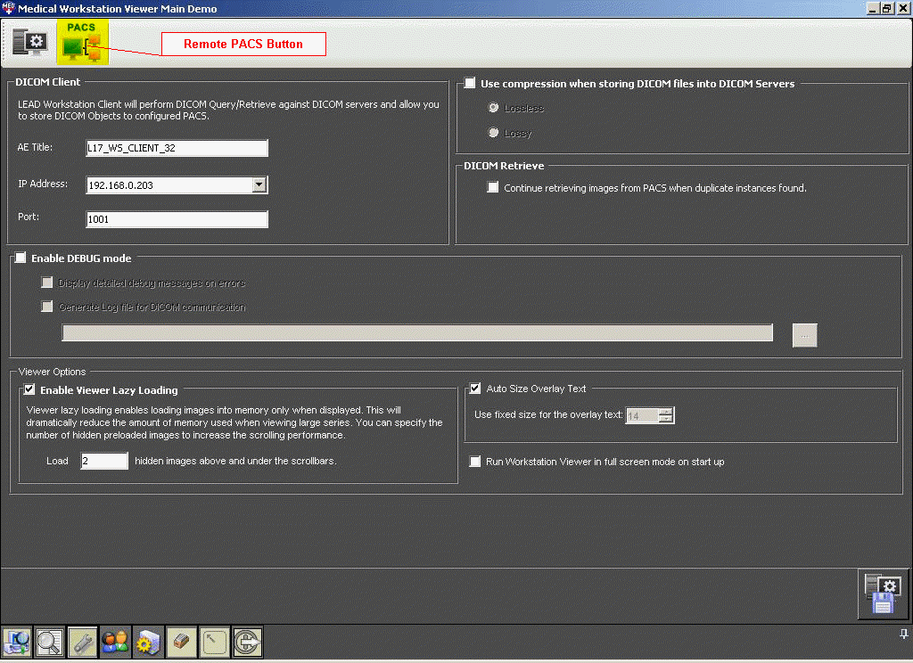Check Use compression when storing DICOM files

[x=470, y=83]
